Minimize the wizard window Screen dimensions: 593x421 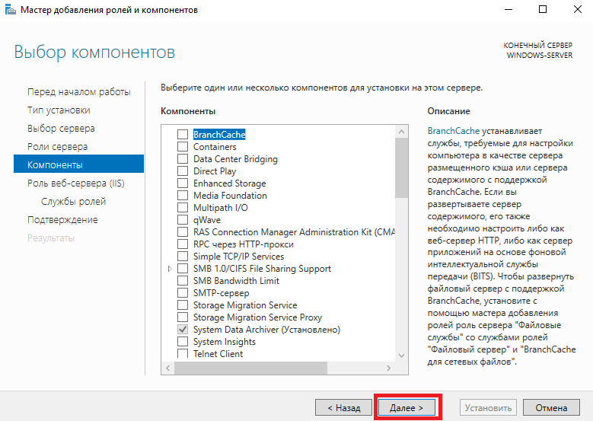509,9
